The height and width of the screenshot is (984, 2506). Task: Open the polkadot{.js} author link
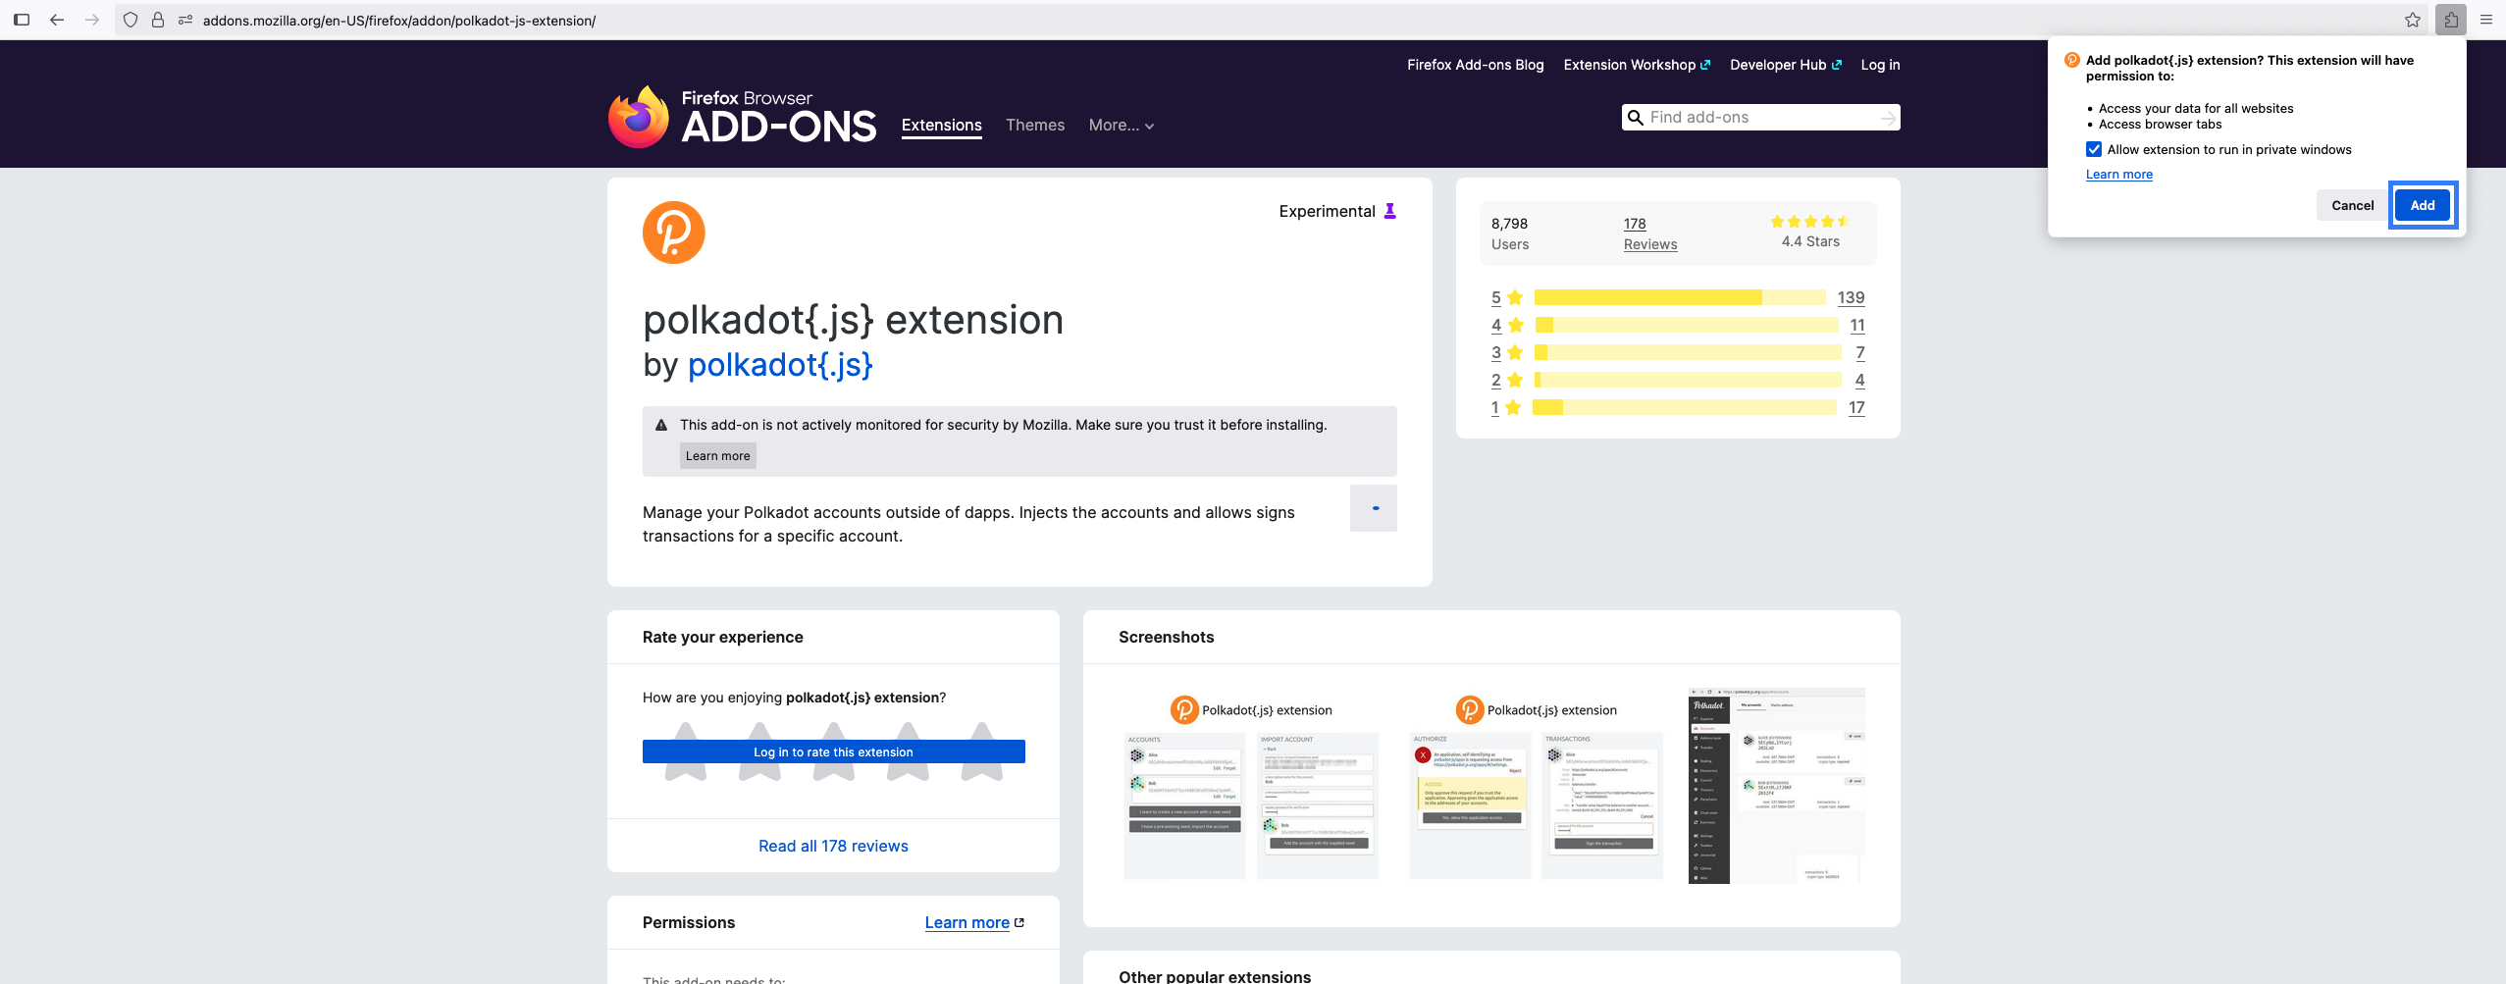(x=780, y=365)
